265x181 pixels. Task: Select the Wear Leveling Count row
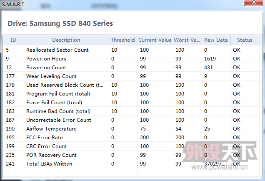(131, 76)
